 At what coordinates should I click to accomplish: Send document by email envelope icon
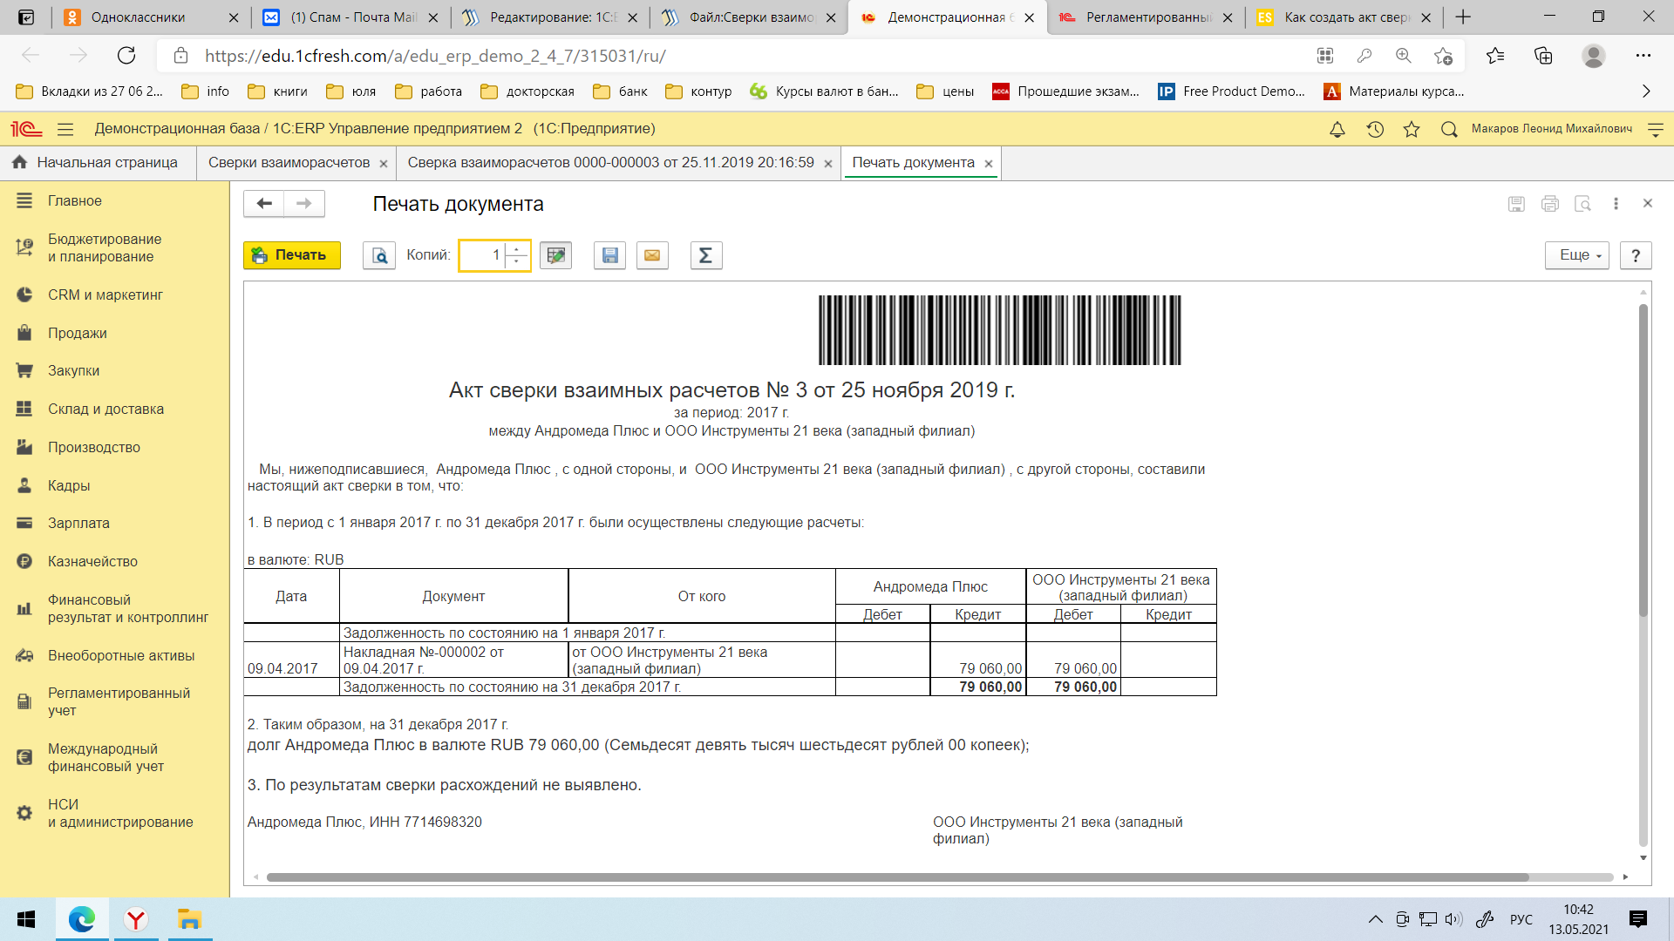[652, 255]
